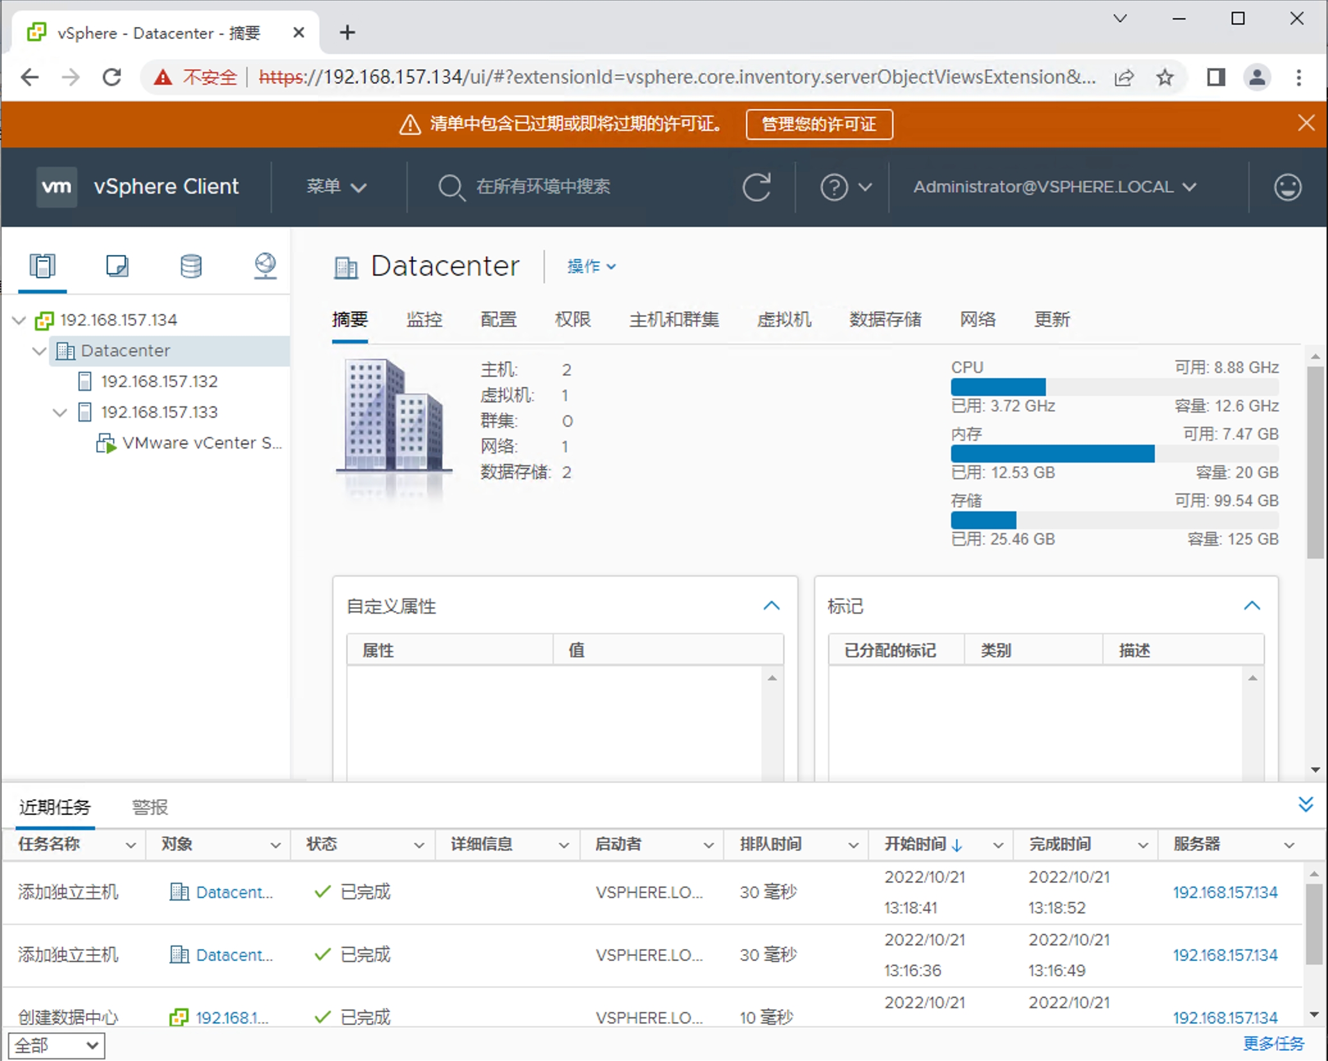Open the 全部 filter combo box

pos(56,1046)
